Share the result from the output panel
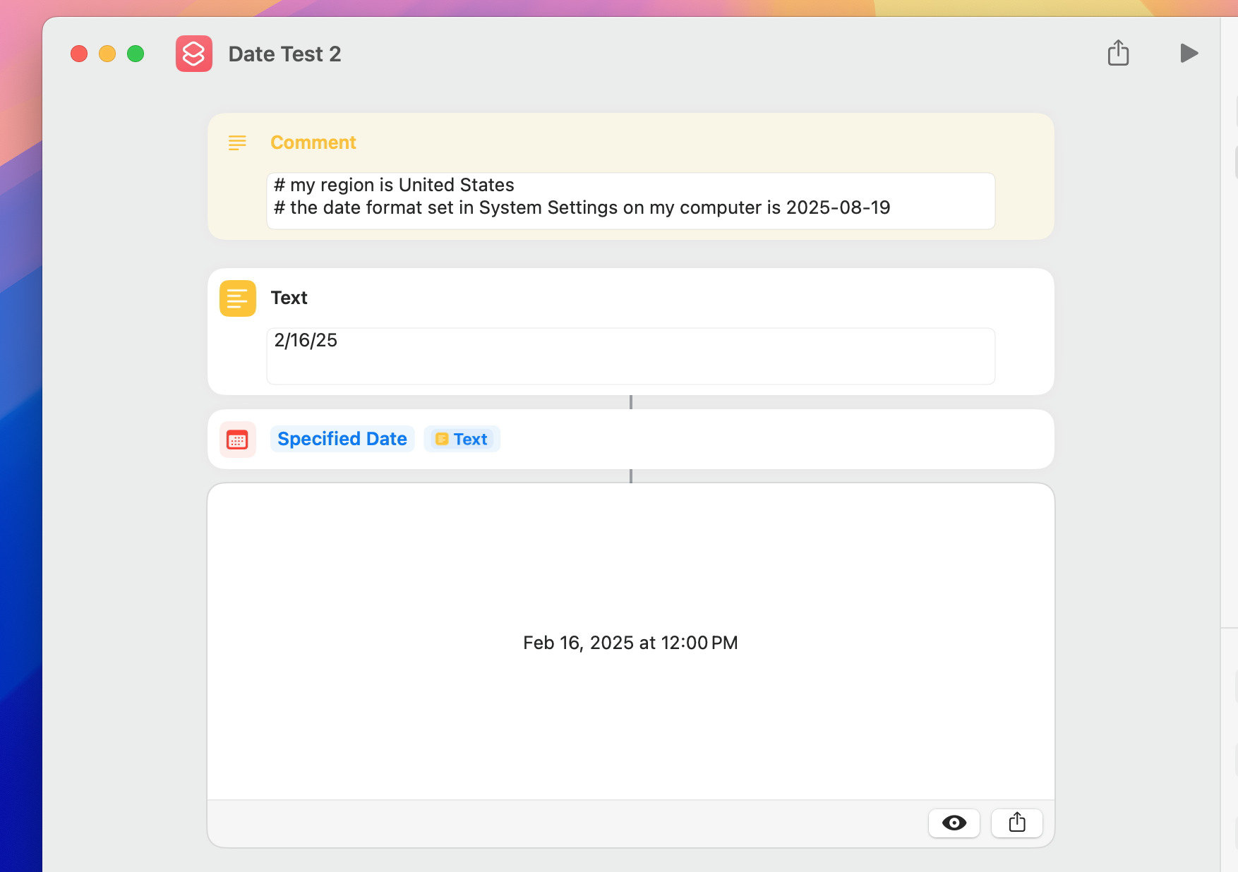The width and height of the screenshot is (1238, 872). [x=1016, y=823]
